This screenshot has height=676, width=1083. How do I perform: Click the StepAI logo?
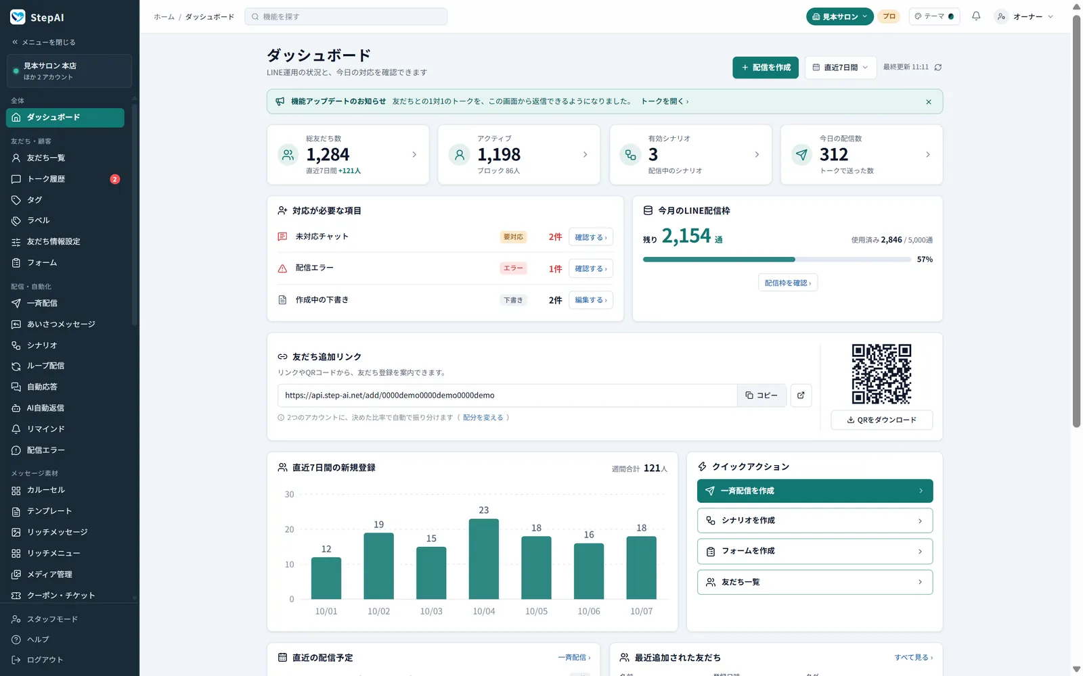[x=37, y=17]
